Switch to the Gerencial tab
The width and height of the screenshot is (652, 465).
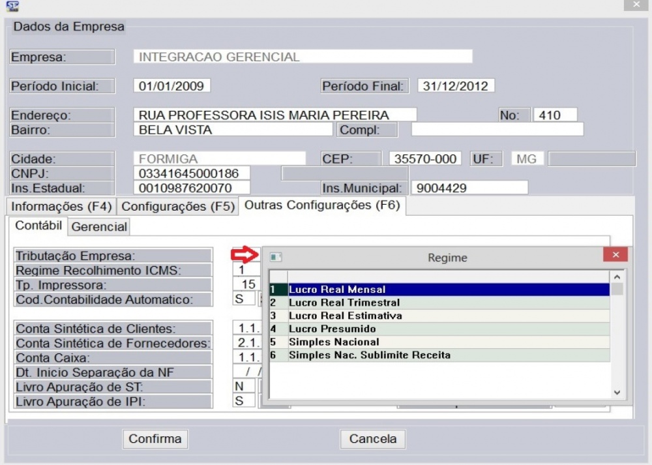(99, 226)
